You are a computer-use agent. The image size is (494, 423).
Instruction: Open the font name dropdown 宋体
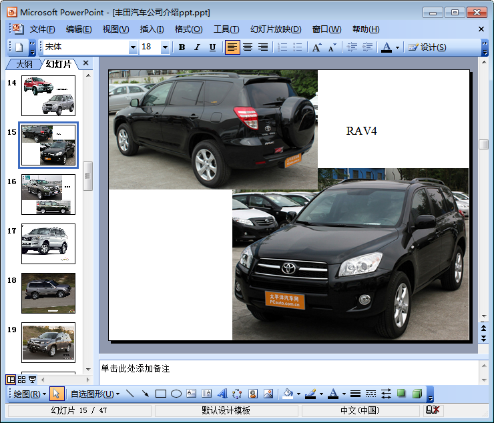coord(134,47)
